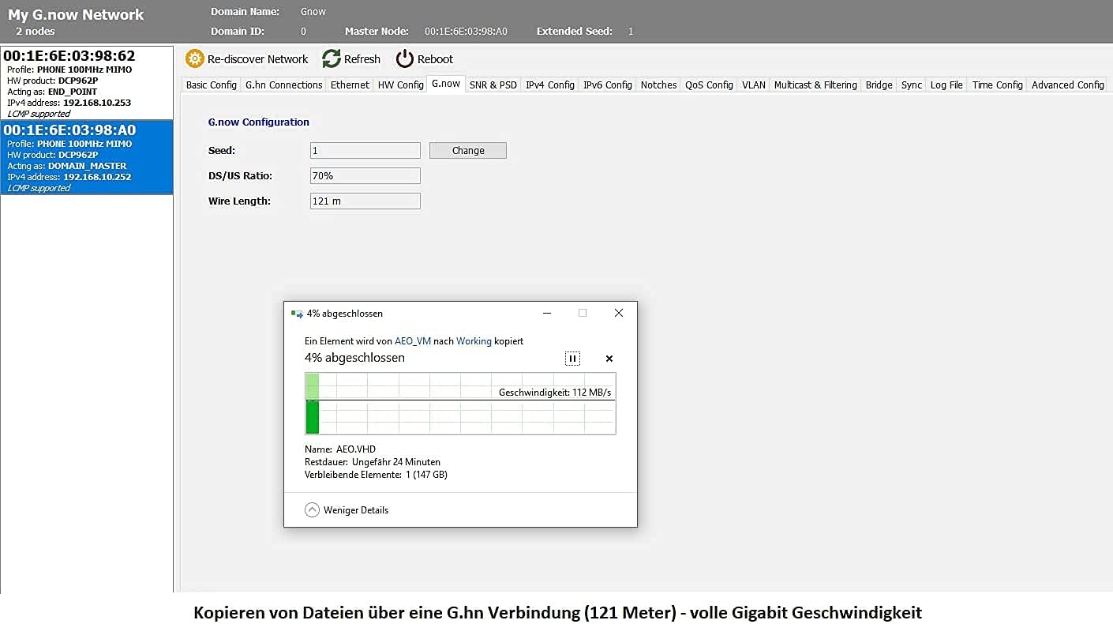This screenshot has width=1113, height=624.
Task: Open the Basic Config tab
Action: 211,85
